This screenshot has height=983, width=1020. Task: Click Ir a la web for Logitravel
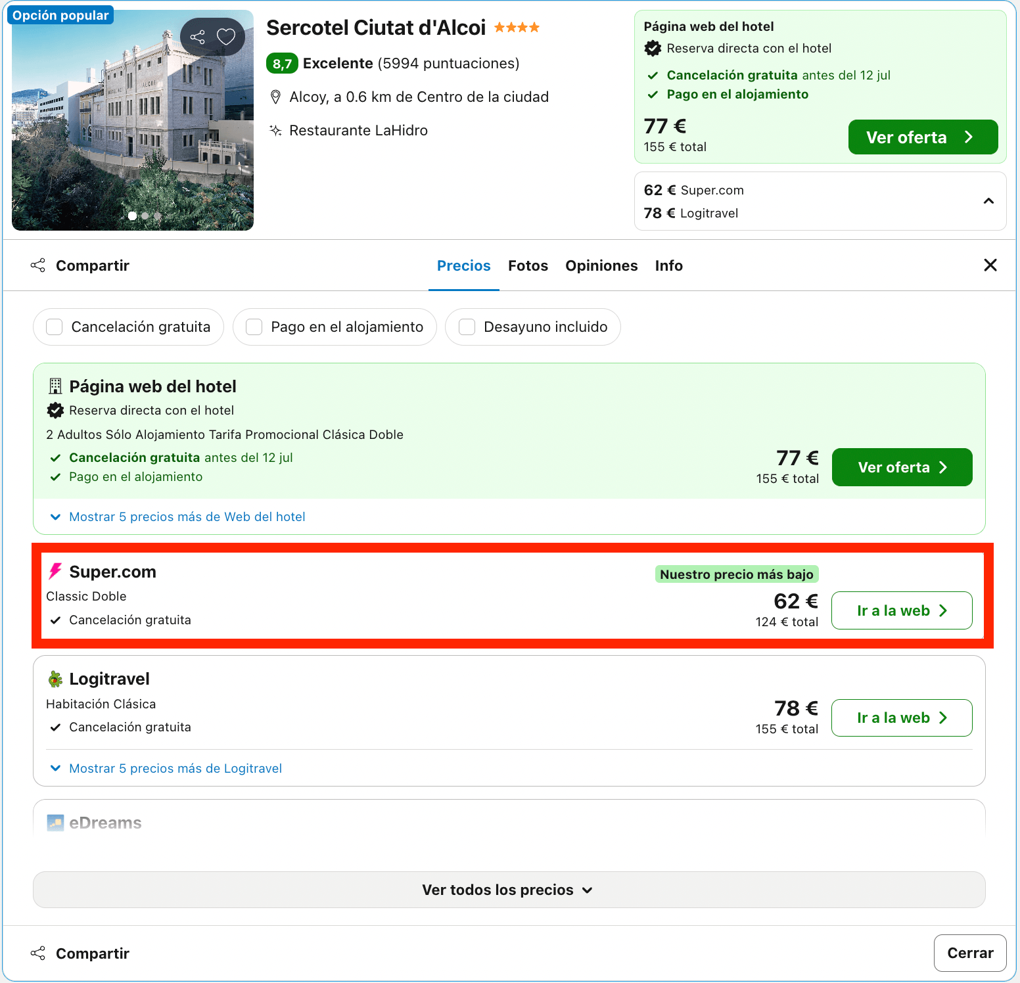click(x=902, y=718)
